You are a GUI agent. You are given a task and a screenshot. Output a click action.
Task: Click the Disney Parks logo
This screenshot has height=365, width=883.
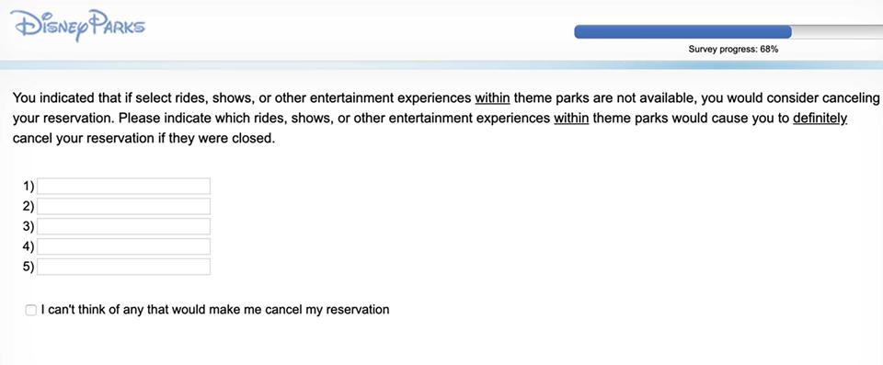click(x=77, y=26)
